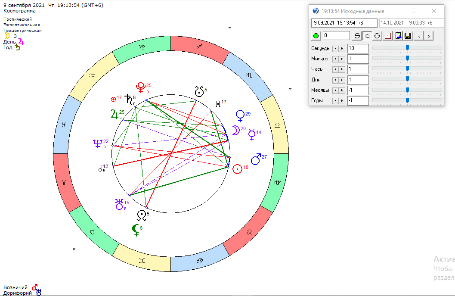
Task: Click the Sun glyph in the chart
Action: pyautogui.click(x=237, y=169)
